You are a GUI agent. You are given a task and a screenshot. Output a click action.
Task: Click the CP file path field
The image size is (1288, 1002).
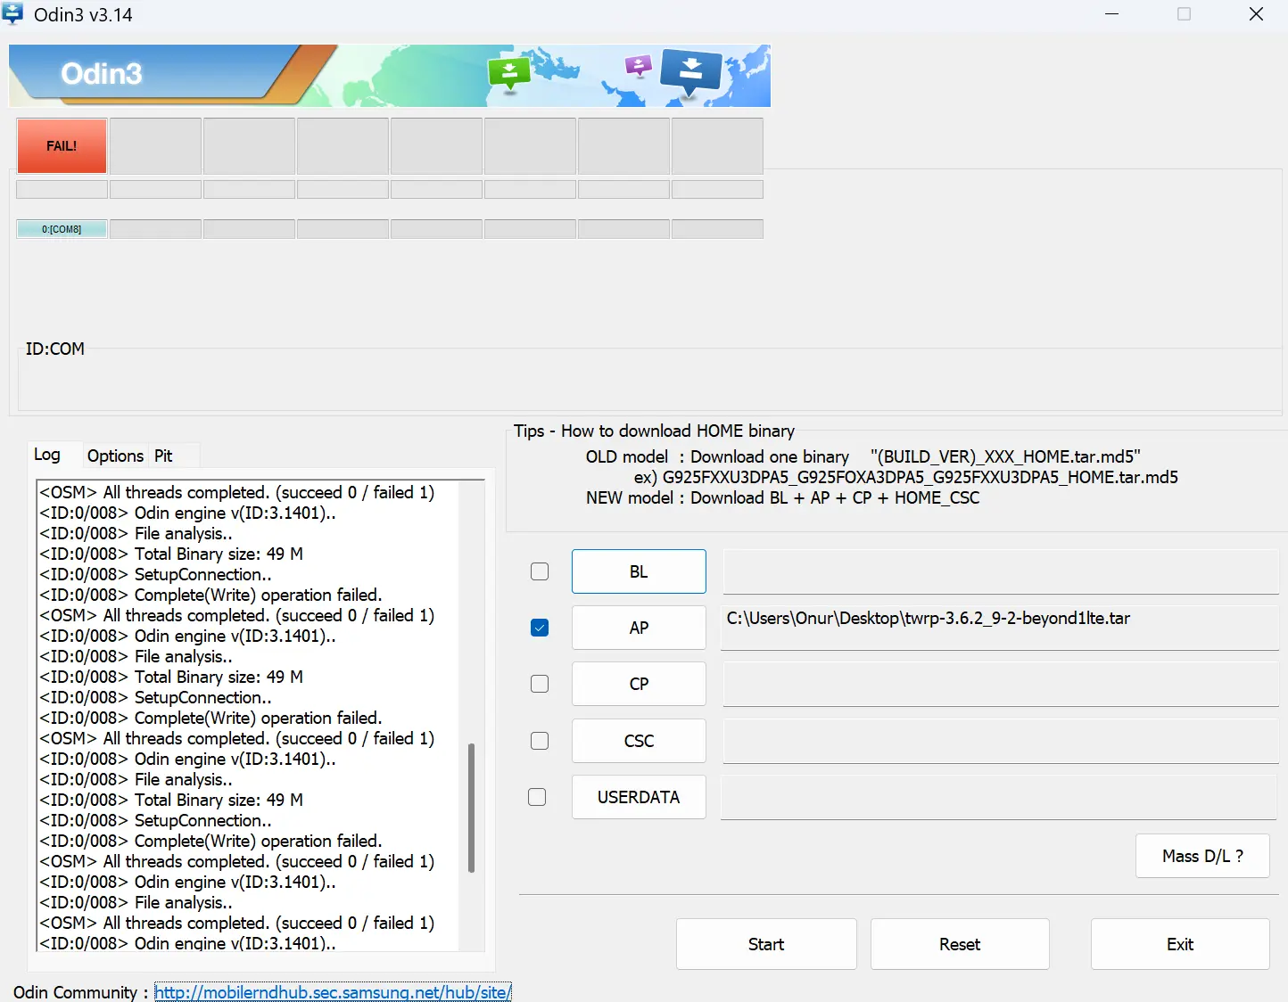click(1001, 684)
